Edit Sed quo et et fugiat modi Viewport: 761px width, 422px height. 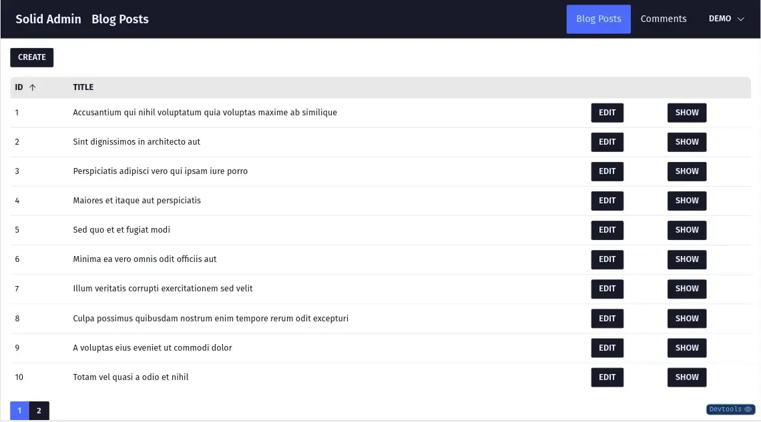pos(607,229)
